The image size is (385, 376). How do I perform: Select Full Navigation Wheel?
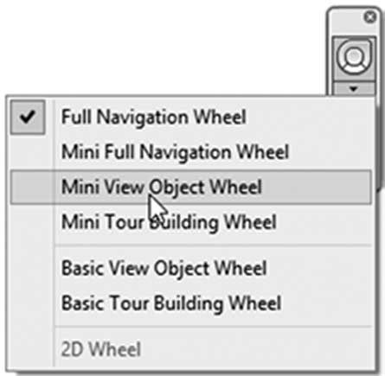[x=154, y=118]
